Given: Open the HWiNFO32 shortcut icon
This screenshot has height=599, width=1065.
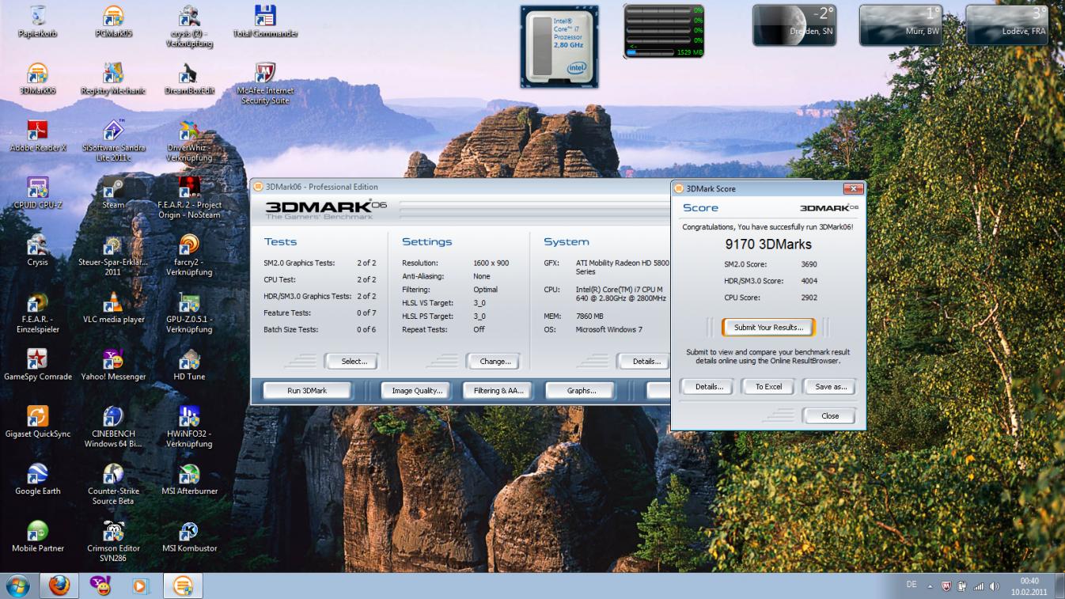Looking at the screenshot, I should click(x=189, y=426).
